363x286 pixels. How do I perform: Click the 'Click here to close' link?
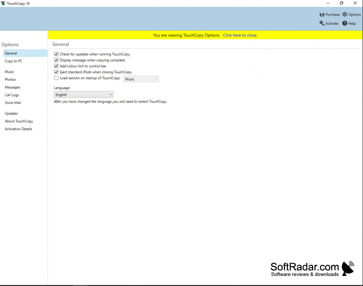coord(240,35)
